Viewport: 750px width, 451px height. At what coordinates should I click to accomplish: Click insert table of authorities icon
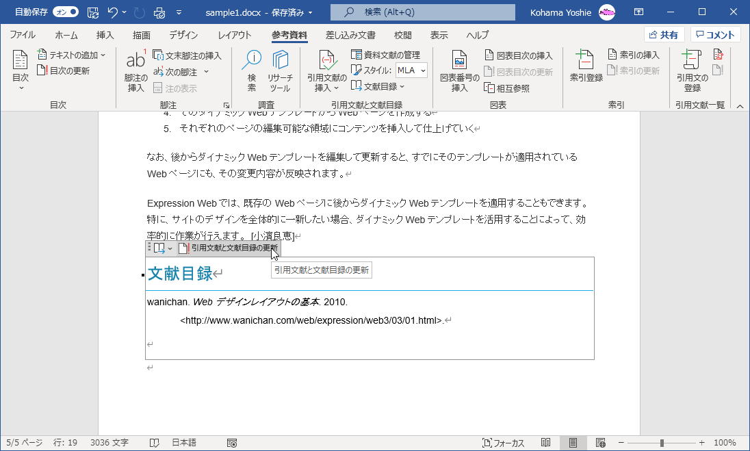[718, 55]
